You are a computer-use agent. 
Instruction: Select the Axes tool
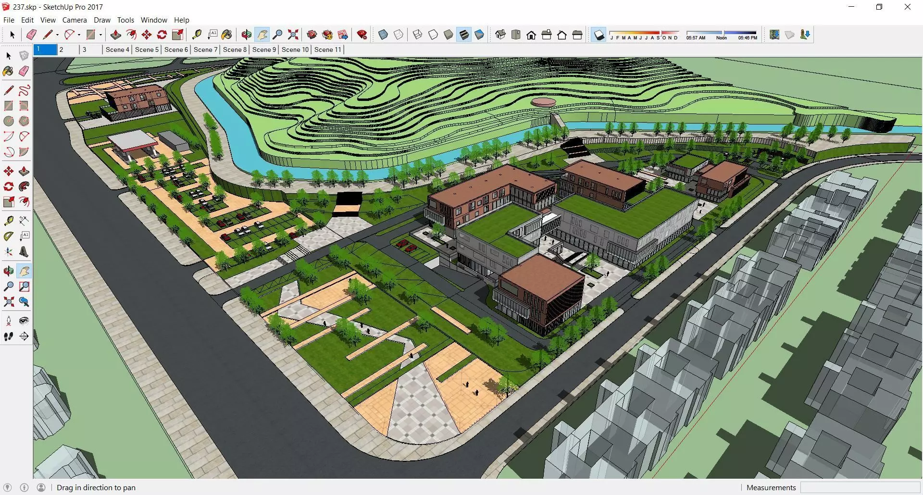[x=9, y=252]
